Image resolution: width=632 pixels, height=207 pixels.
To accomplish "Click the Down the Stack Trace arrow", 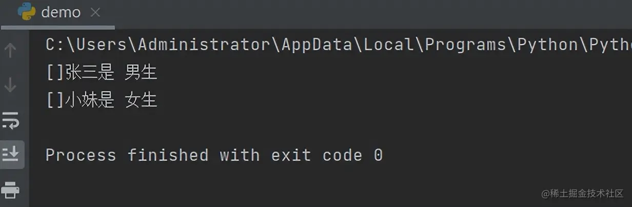I will (x=10, y=85).
